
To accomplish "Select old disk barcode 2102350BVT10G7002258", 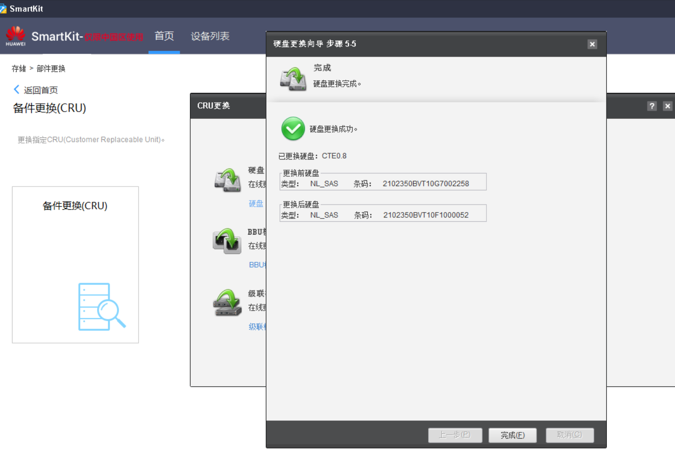I will 426,184.
